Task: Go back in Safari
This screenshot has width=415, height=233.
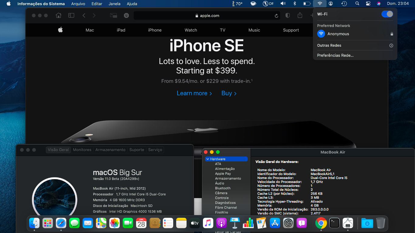Action: 84,15
